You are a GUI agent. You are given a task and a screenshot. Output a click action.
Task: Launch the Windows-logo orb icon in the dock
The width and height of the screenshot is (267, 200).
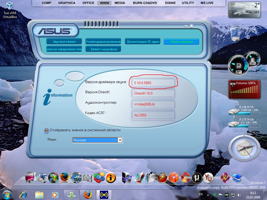point(53,178)
